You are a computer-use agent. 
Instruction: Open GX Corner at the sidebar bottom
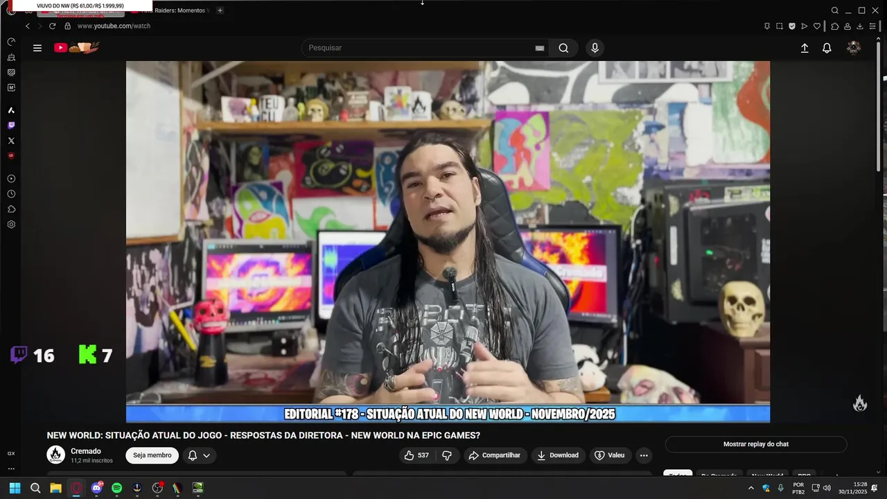pos(11,453)
